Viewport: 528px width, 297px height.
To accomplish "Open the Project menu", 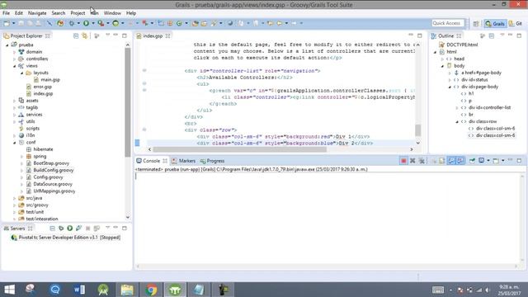I will [x=78, y=13].
